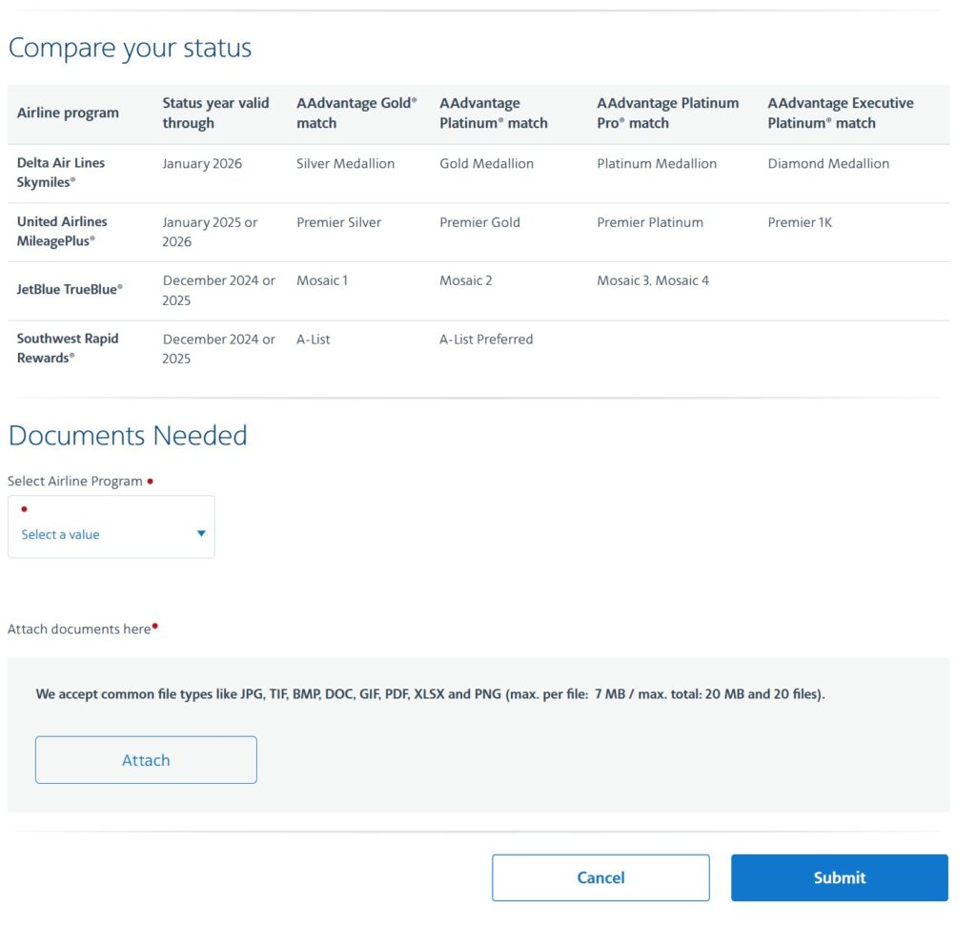This screenshot has height=947, width=976.
Task: Click the Compare your status heading
Action: [129, 48]
